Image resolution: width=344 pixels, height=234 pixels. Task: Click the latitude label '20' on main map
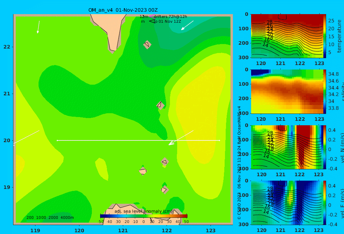[x=7, y=140]
